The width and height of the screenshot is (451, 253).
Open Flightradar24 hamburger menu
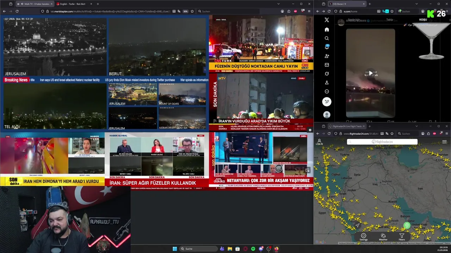(x=444, y=142)
